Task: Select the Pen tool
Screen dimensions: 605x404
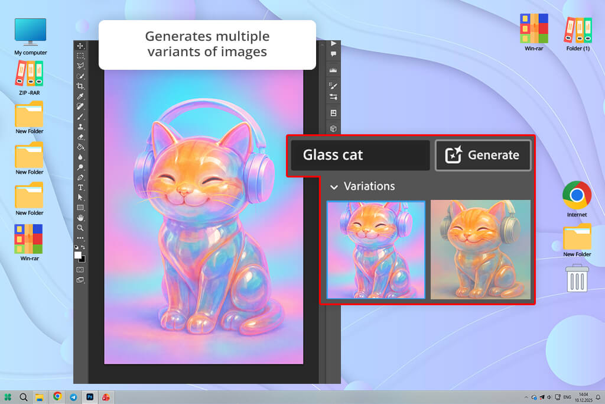Action: (80, 177)
